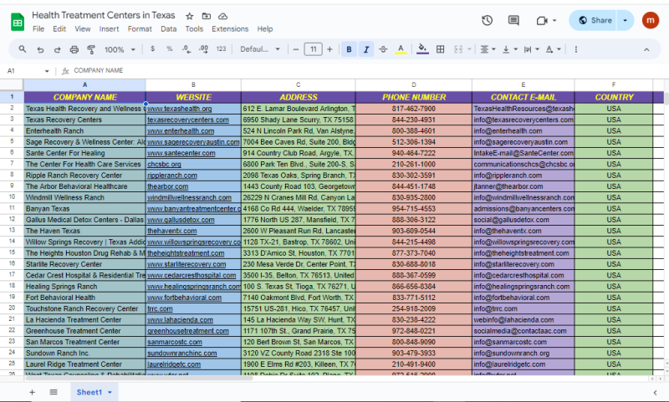Open the View menu
669x402 pixels.
click(x=82, y=29)
